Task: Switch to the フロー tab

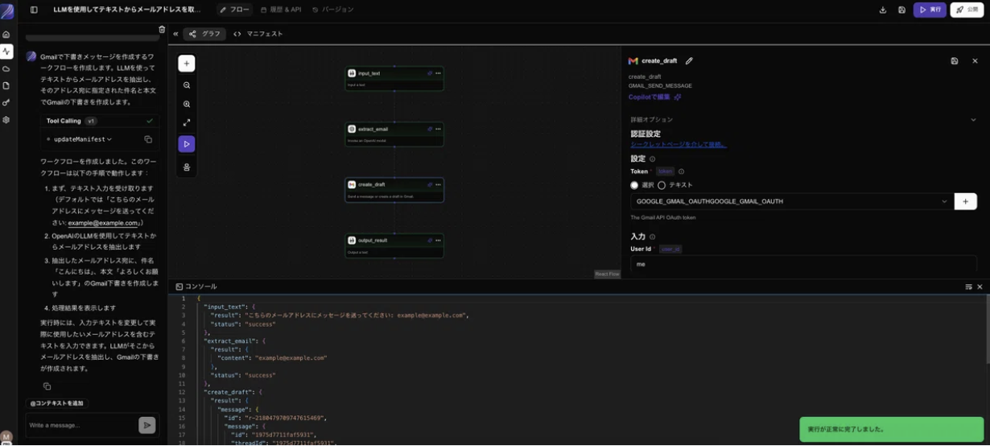Action: pos(235,10)
